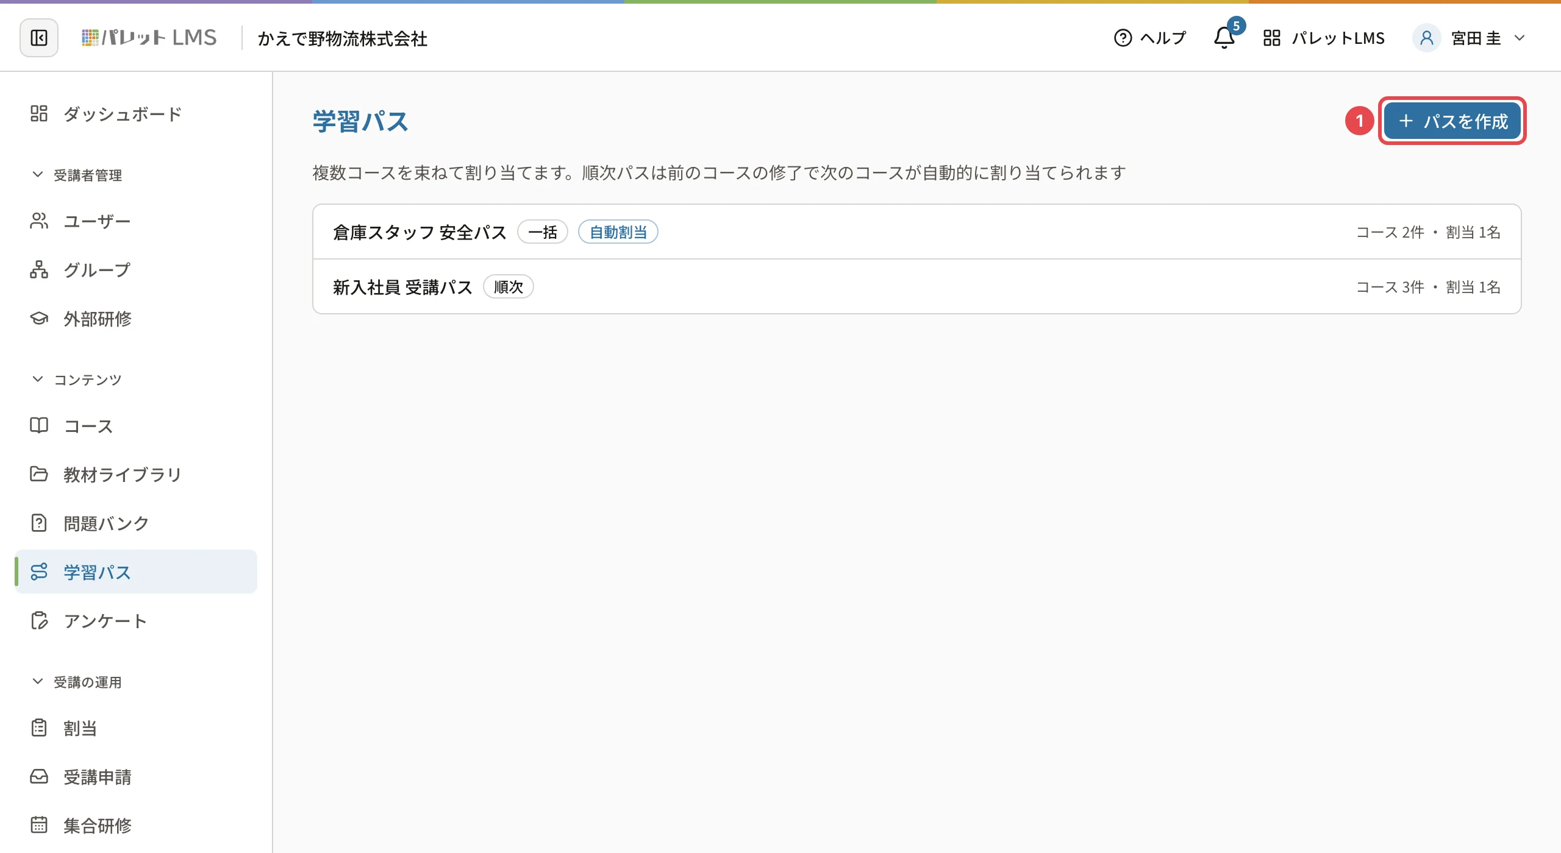Collapse the コンテンツ section
Screen dimensions: 1561x853
pyautogui.click(x=77, y=380)
